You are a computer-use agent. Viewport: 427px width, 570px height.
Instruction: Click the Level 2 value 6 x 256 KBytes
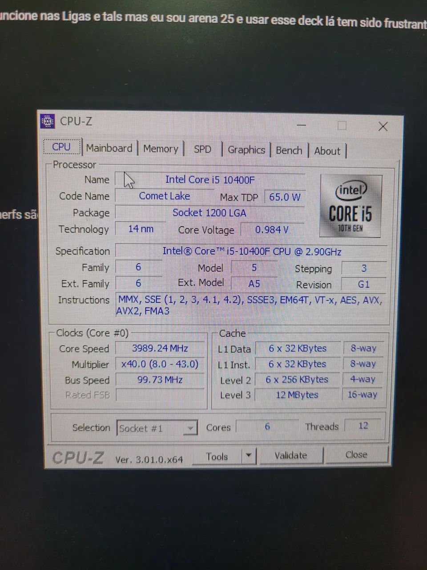click(x=297, y=379)
